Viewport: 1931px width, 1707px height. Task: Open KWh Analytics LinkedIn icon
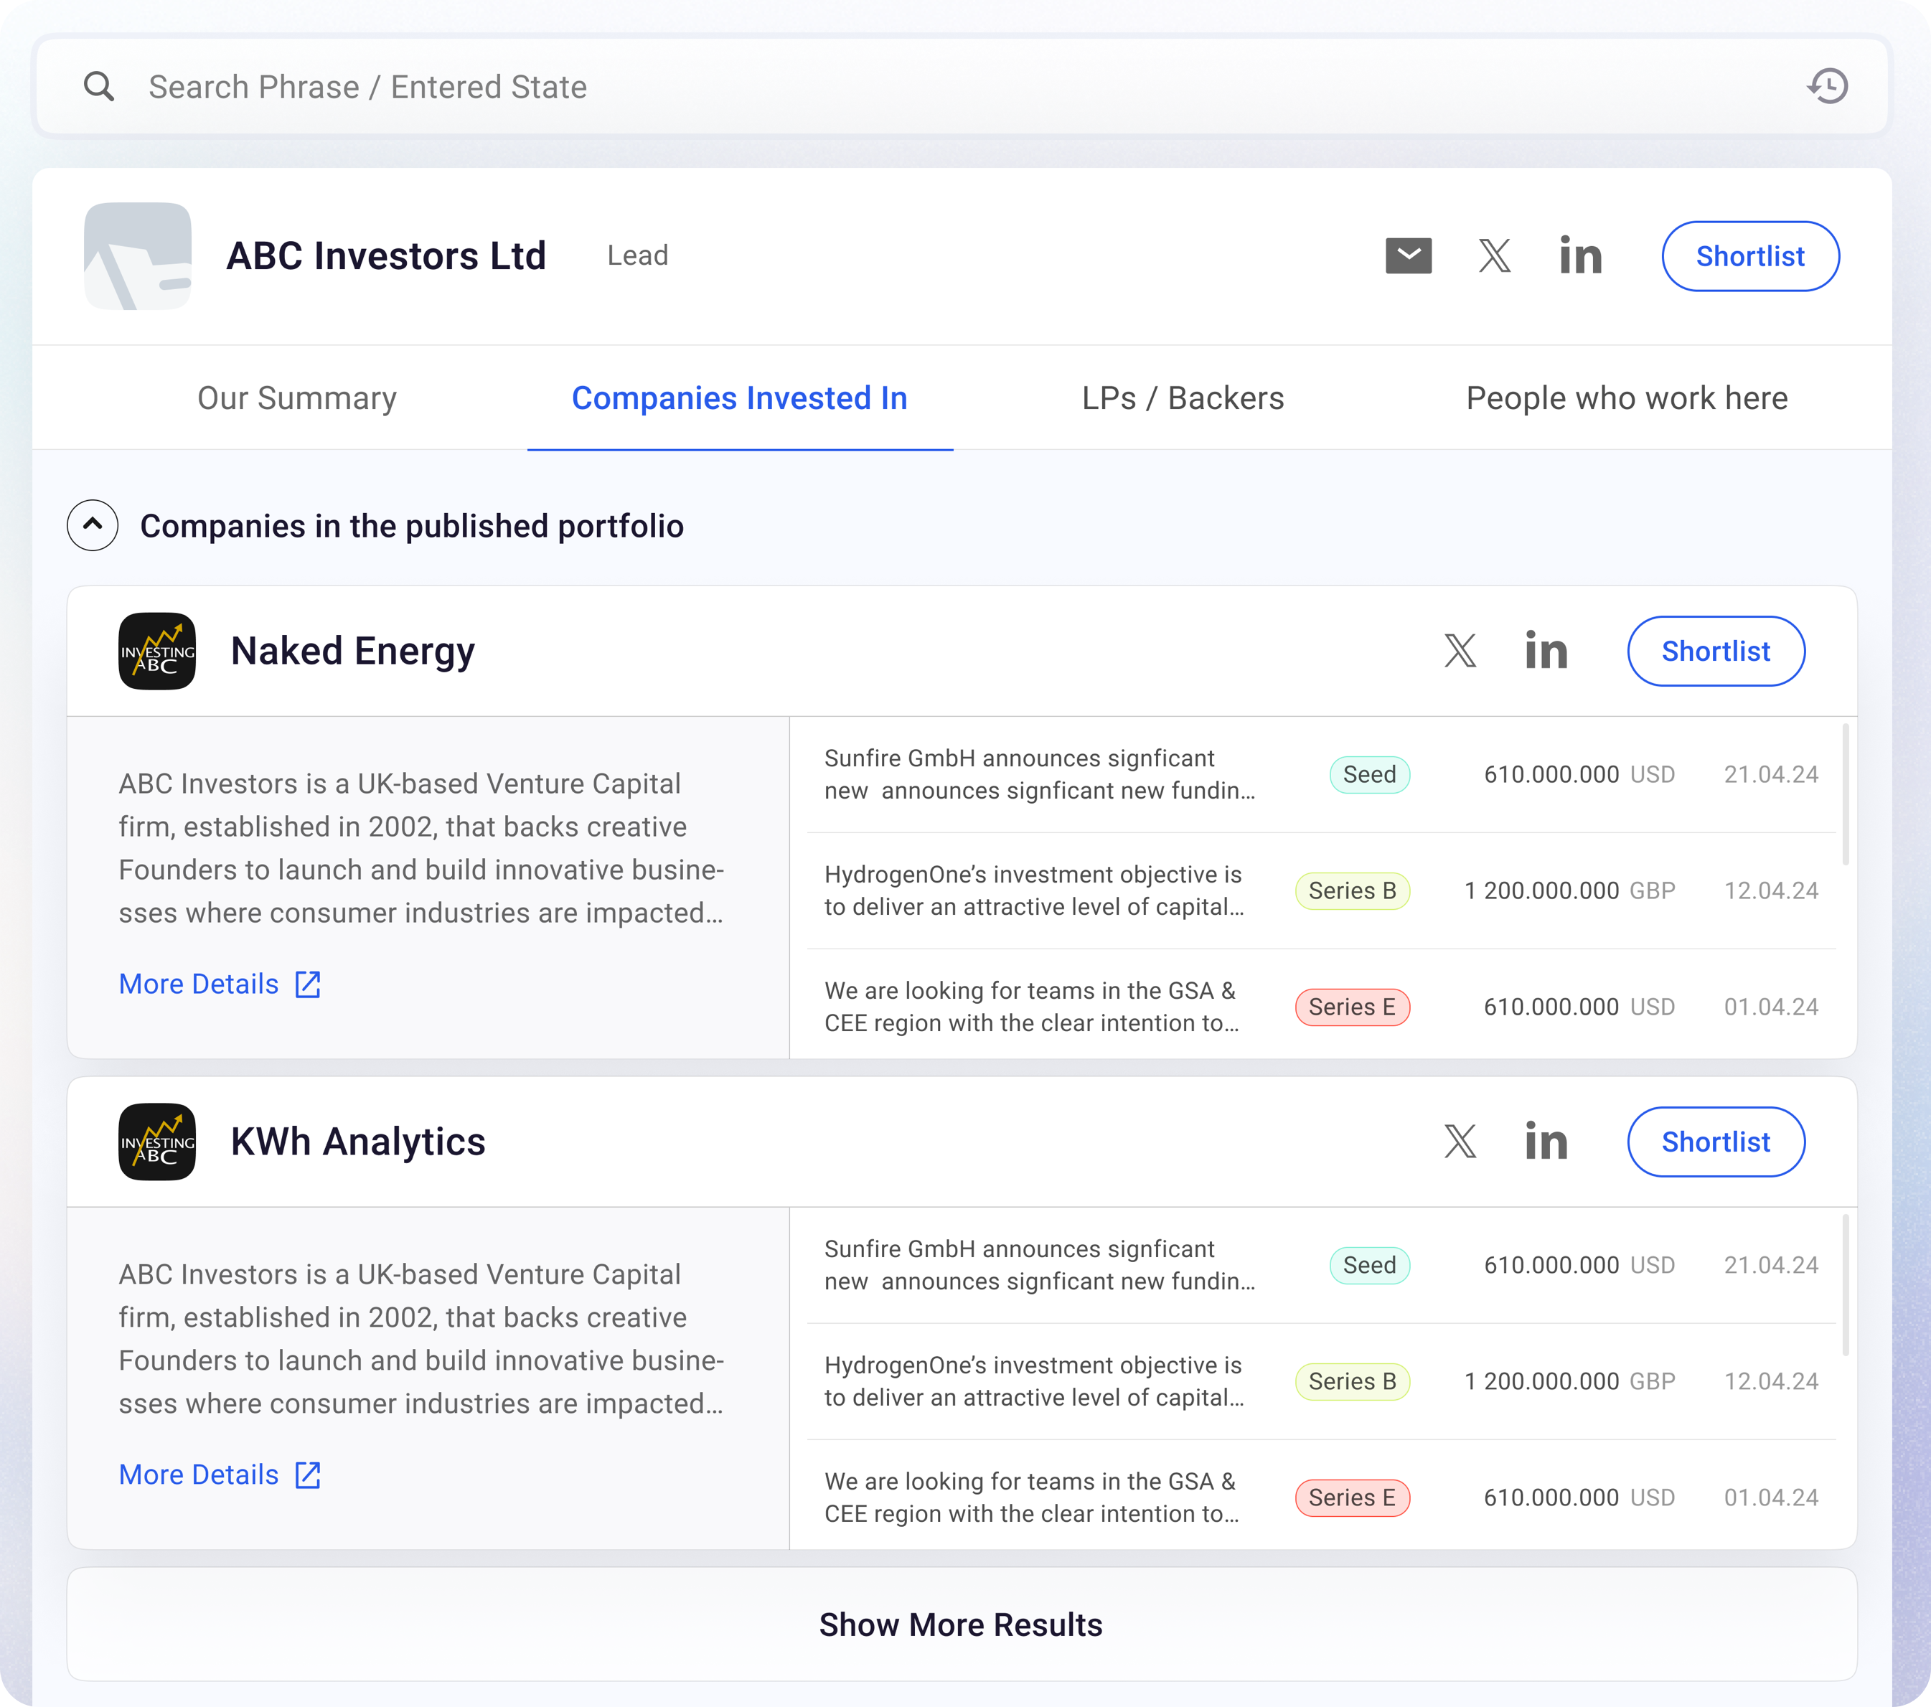click(1546, 1141)
